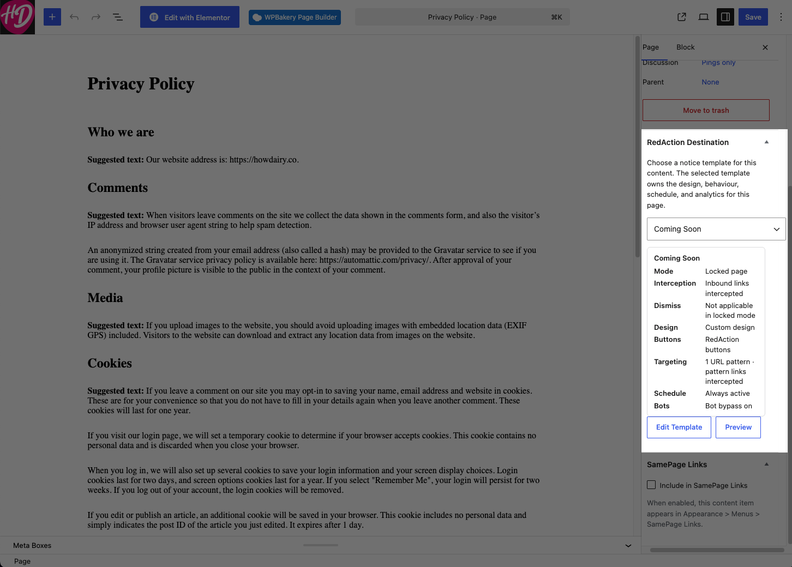Redo the last change
The image size is (792, 567).
(x=96, y=17)
